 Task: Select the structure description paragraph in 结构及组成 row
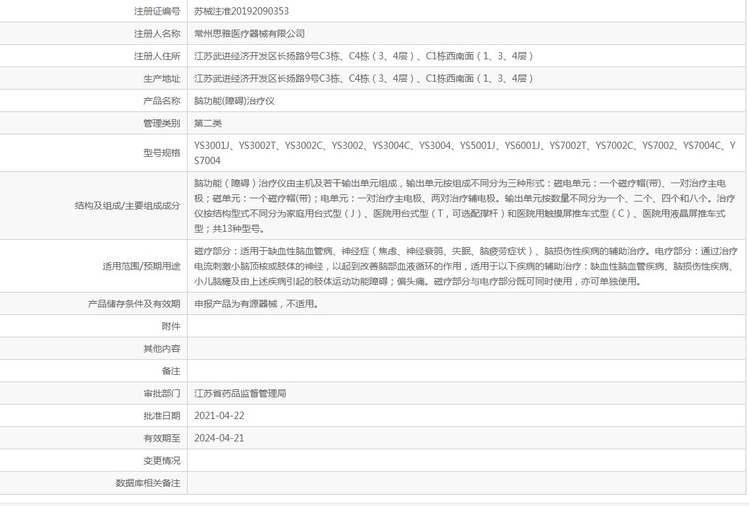tap(464, 206)
